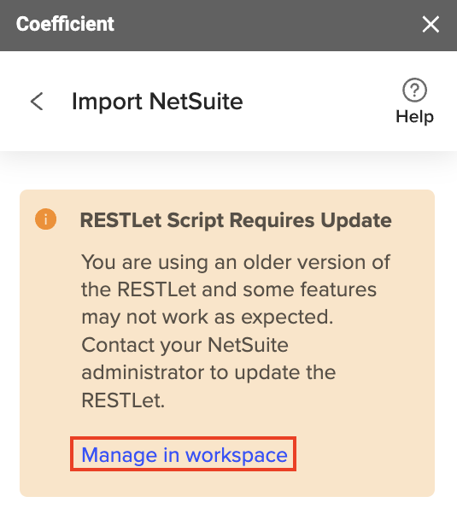Click the RESTLet Script Requires Update heading

pyautogui.click(x=236, y=220)
